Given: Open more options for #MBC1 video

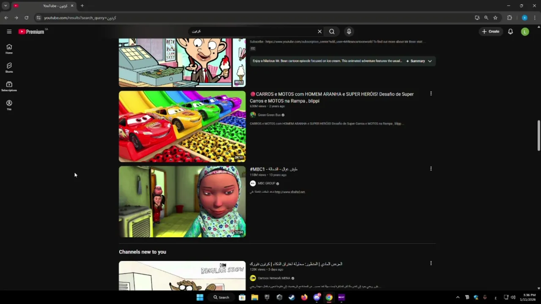Looking at the screenshot, I should 431,169.
